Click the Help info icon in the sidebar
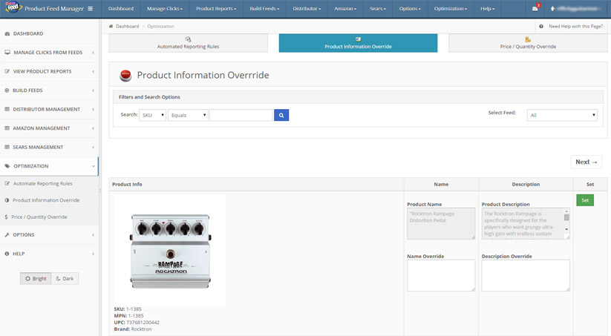The height and width of the screenshot is (336, 611). pyautogui.click(x=7, y=254)
